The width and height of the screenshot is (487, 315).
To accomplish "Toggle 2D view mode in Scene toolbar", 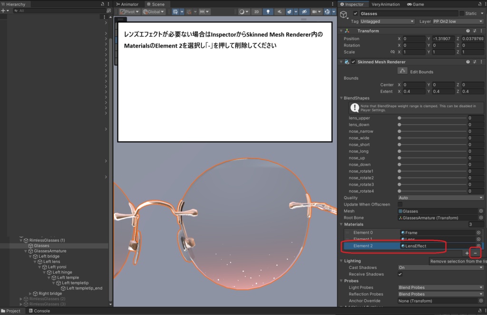I will coord(256,12).
